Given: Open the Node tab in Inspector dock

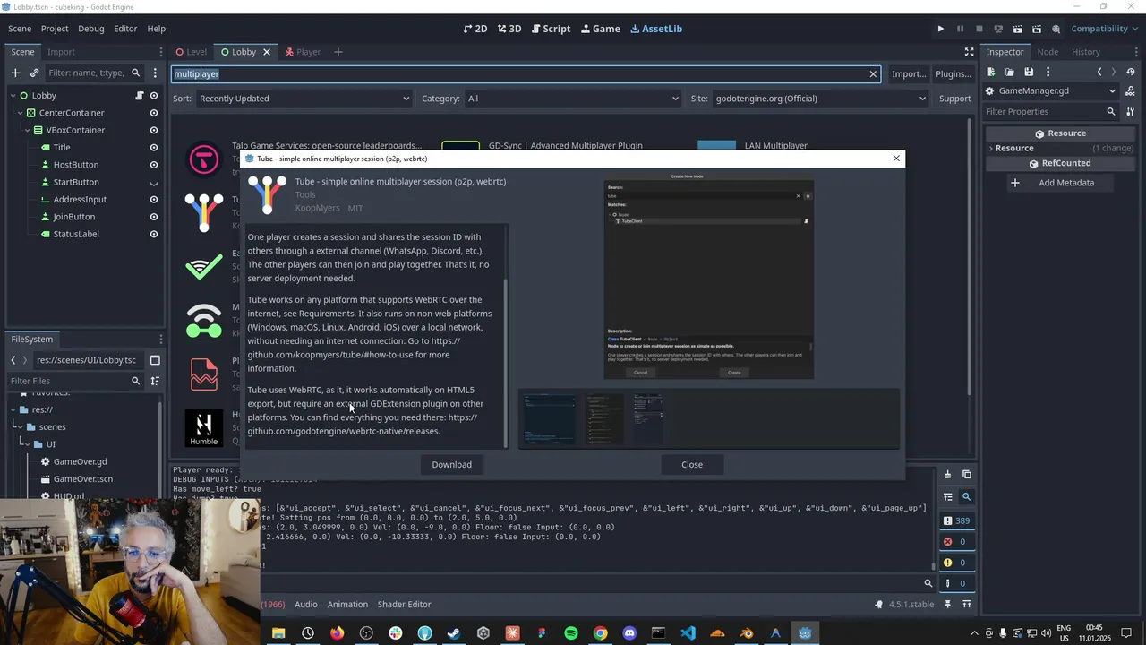Looking at the screenshot, I should [x=1048, y=52].
